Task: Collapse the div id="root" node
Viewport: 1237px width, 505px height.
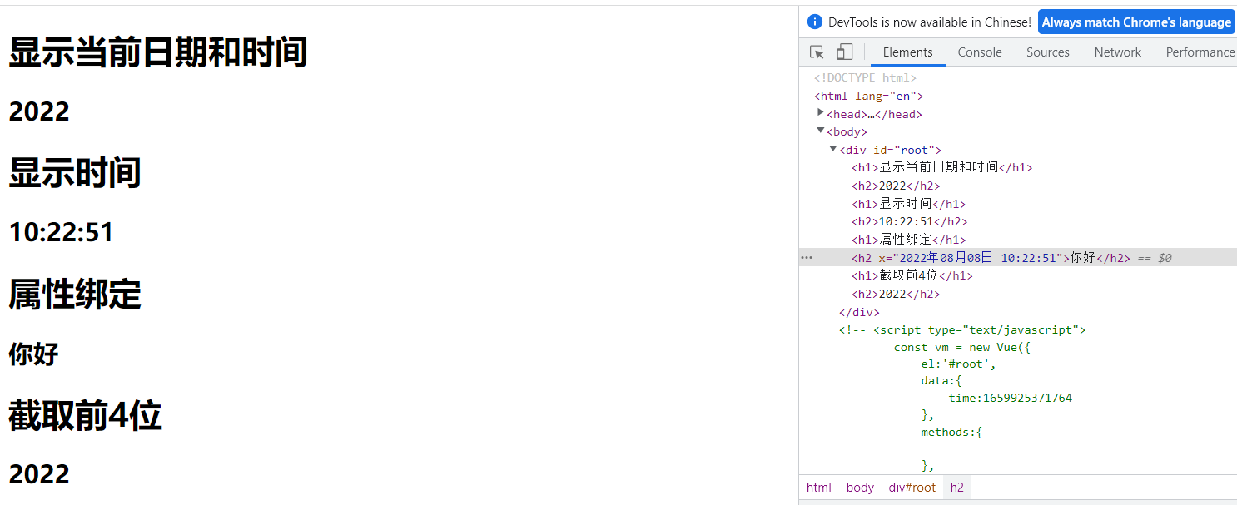Action: 833,149
